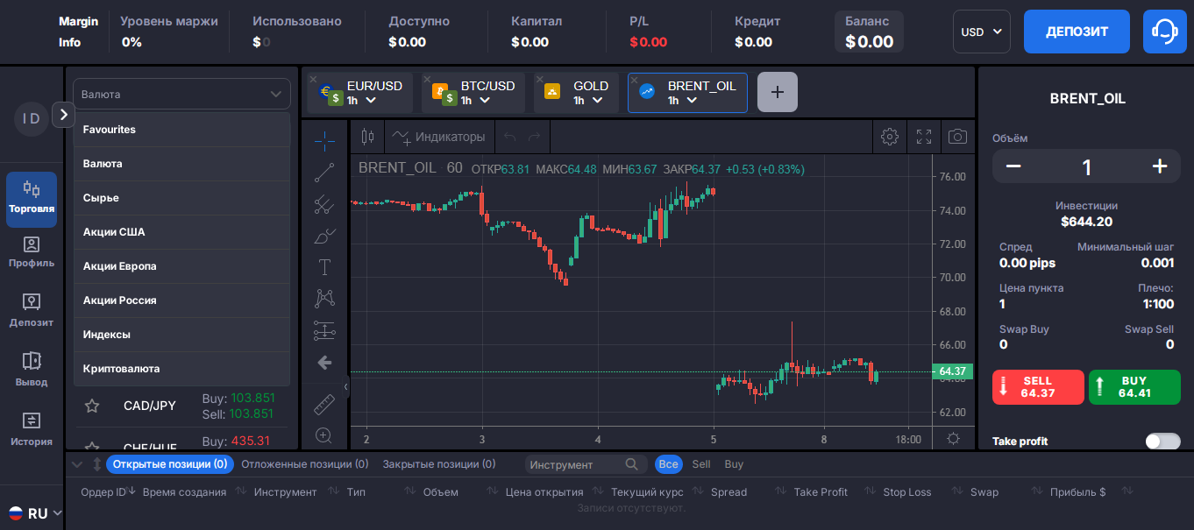Screen dimensions: 1194x530
Task: Enter fullscreen chart mode
Action: tap(924, 137)
